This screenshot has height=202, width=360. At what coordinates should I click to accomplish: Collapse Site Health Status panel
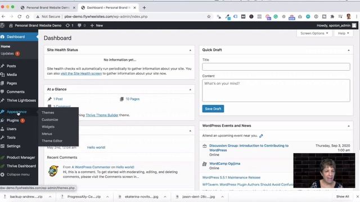click(190, 50)
